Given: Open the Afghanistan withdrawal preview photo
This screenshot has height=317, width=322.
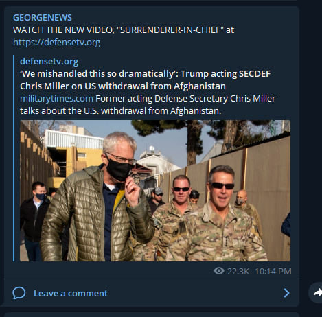Looking at the screenshot, I should [155, 191].
